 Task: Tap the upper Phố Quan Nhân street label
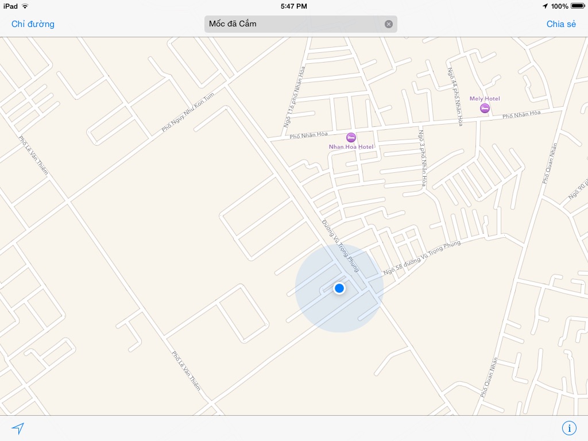(x=550, y=163)
